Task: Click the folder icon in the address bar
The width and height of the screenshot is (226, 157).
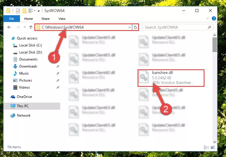Action: point(38,27)
